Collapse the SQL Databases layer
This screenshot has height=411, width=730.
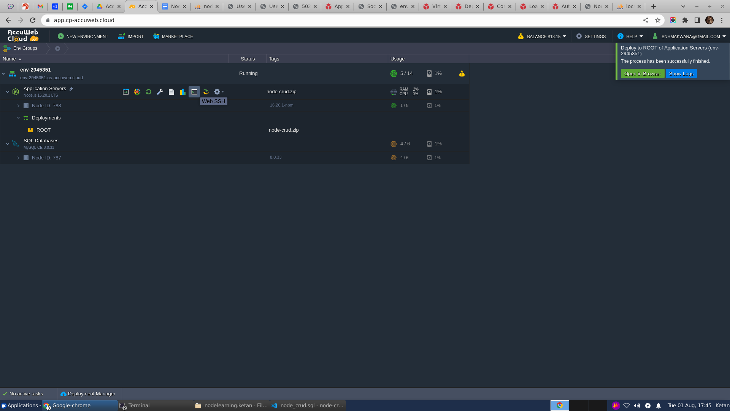[x=8, y=144]
